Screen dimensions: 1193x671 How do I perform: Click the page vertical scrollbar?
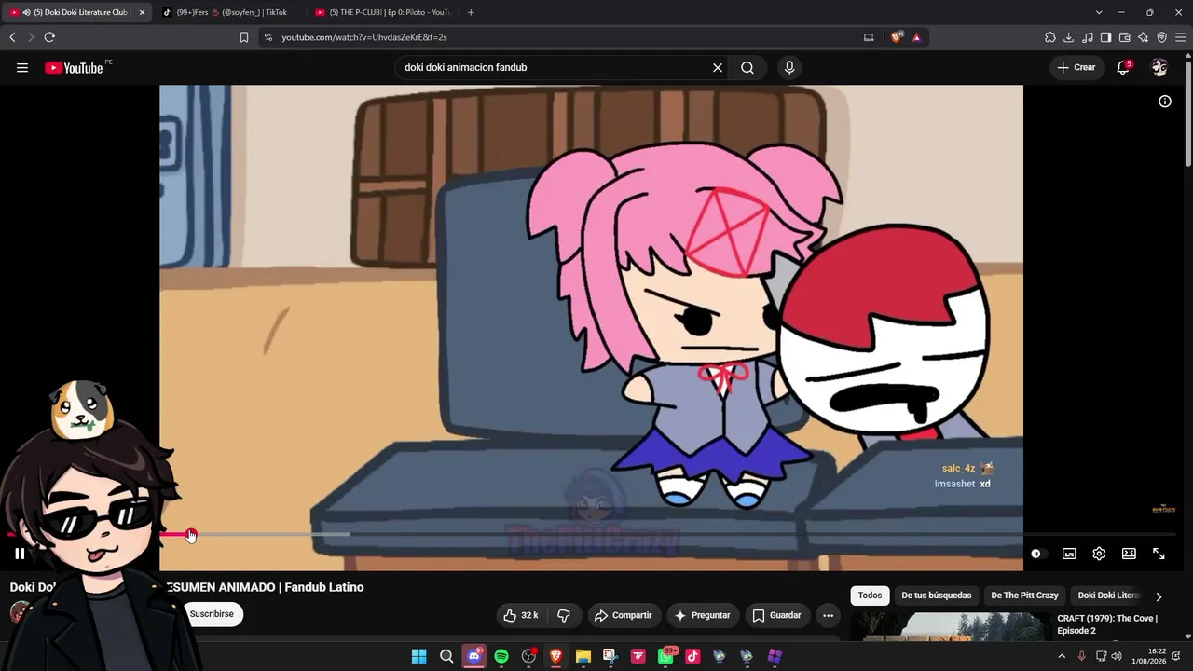tap(1187, 112)
